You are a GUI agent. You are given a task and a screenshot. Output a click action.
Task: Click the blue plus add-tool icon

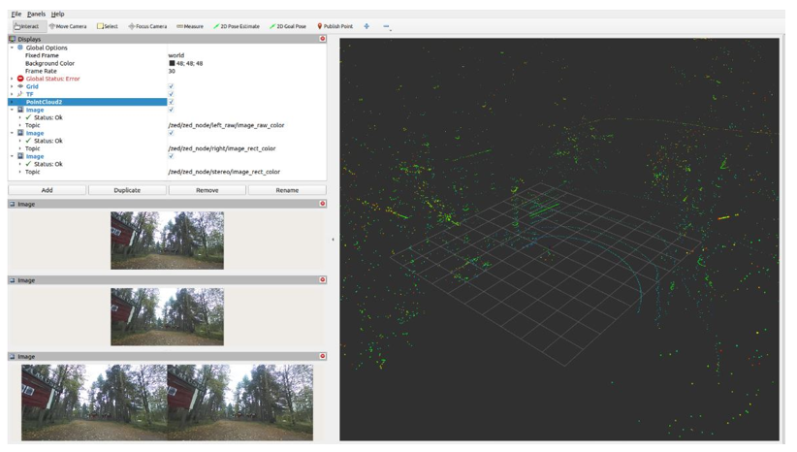click(x=367, y=26)
